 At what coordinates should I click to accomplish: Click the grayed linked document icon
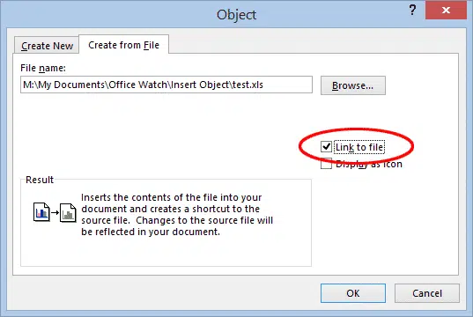point(68,213)
